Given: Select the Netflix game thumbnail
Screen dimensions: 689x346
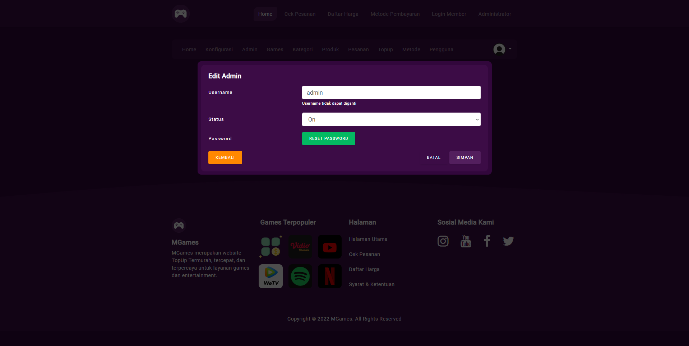Looking at the screenshot, I should [x=330, y=276].
